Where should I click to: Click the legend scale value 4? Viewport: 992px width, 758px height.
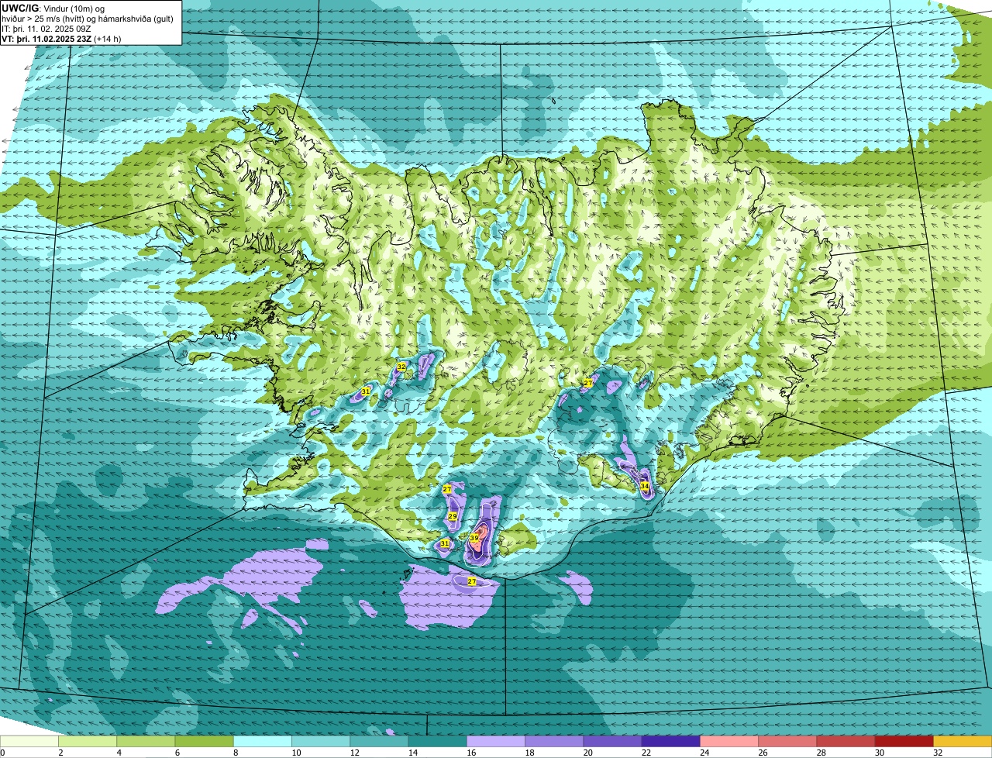click(x=118, y=753)
